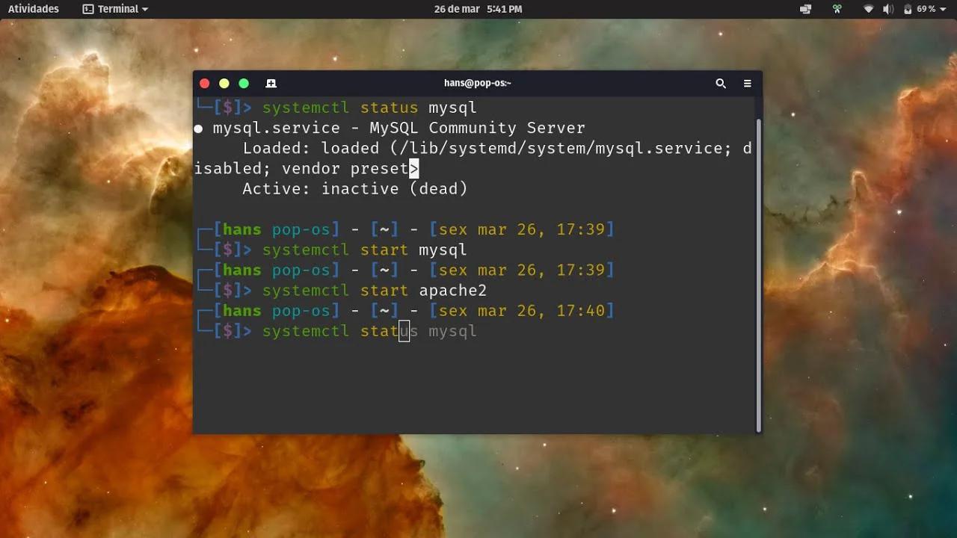This screenshot has height=538, width=957.
Task: Click the first 'systemctl status mysql' command
Action: point(369,108)
